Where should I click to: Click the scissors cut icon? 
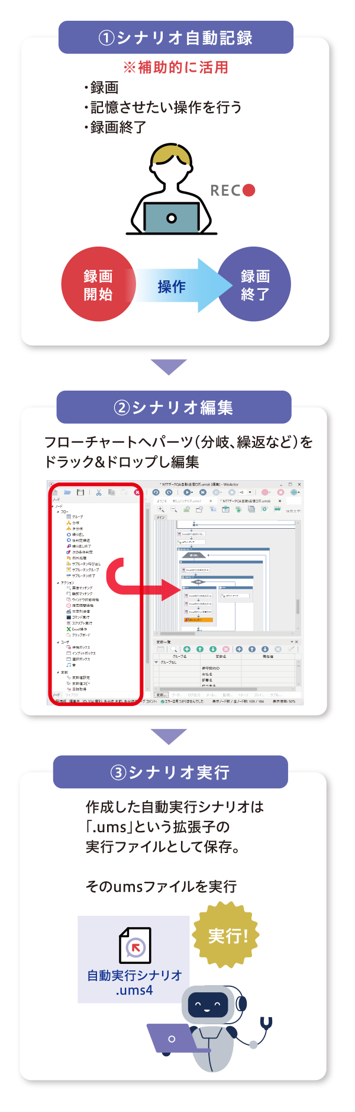pos(99,492)
